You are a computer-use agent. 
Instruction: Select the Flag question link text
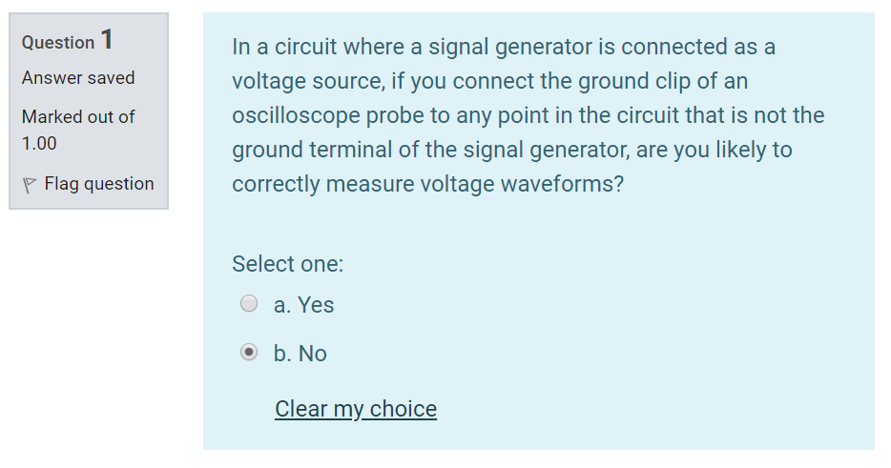coord(99,184)
